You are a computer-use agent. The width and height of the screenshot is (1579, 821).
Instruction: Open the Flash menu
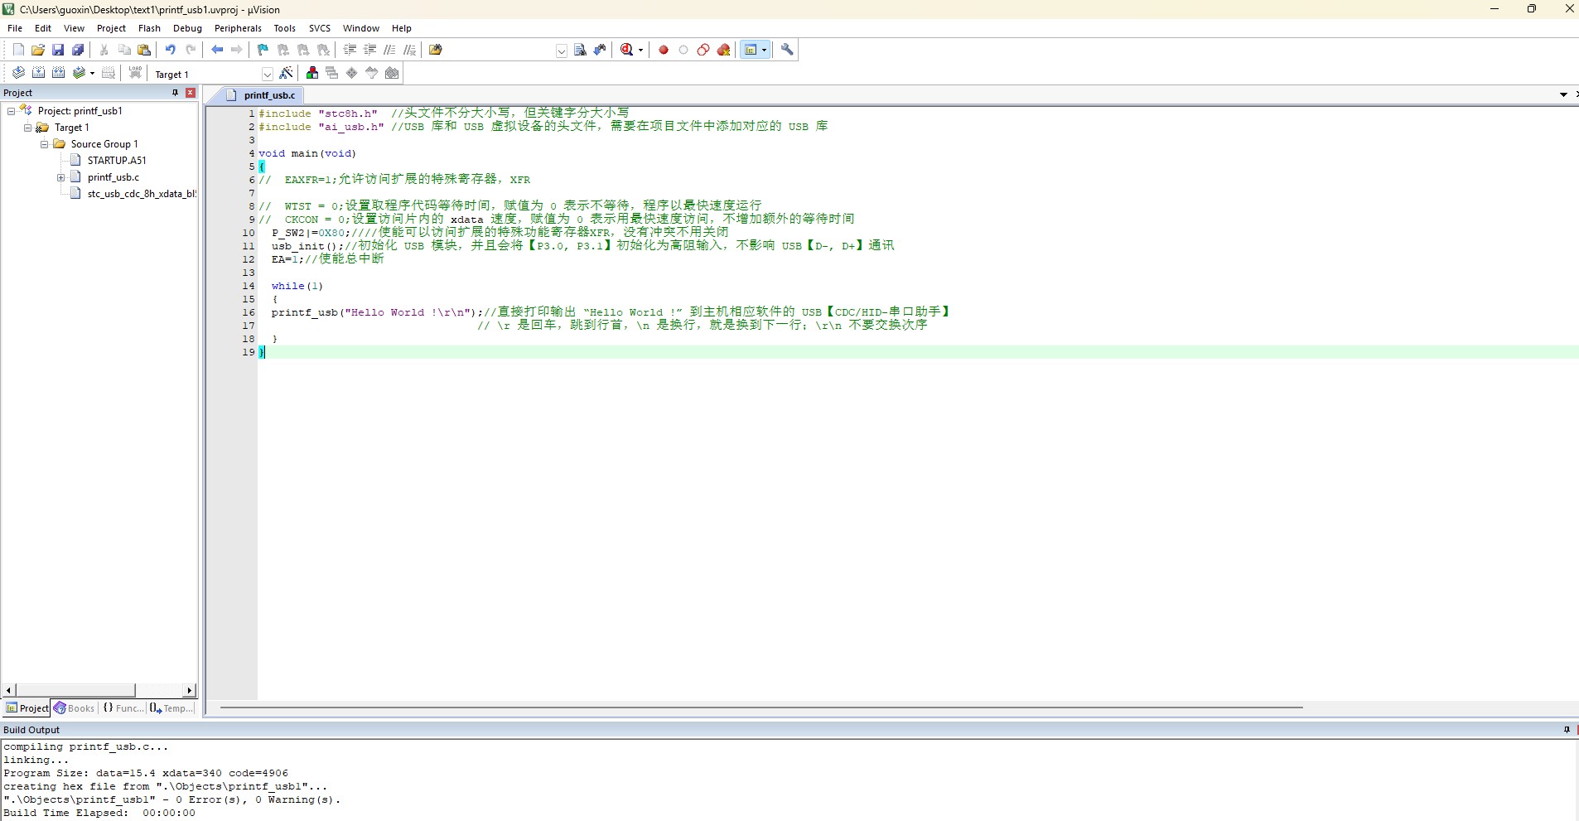pos(149,28)
